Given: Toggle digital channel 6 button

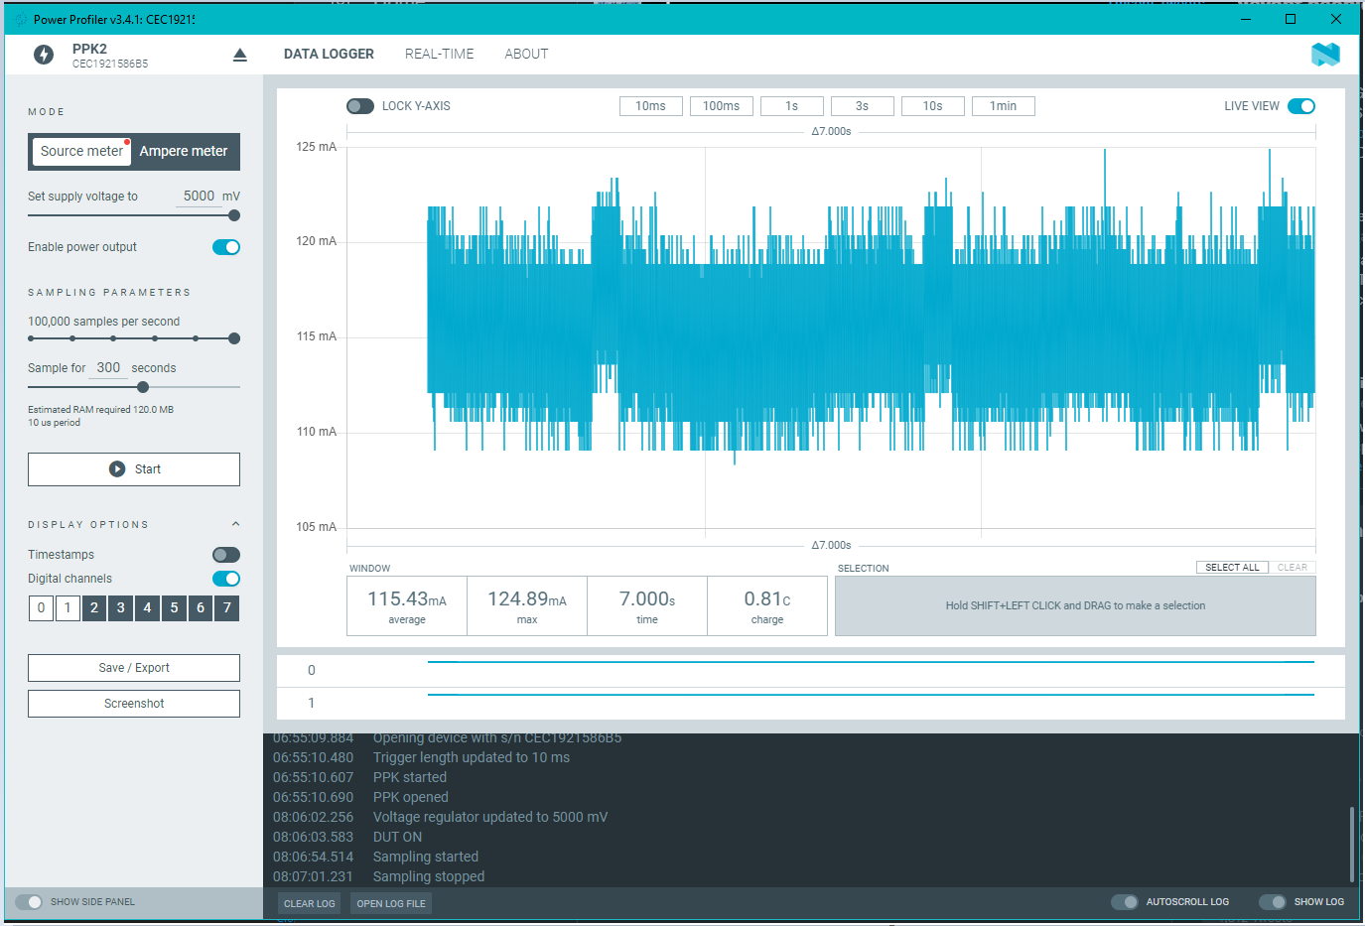Looking at the screenshot, I should pos(201,608).
